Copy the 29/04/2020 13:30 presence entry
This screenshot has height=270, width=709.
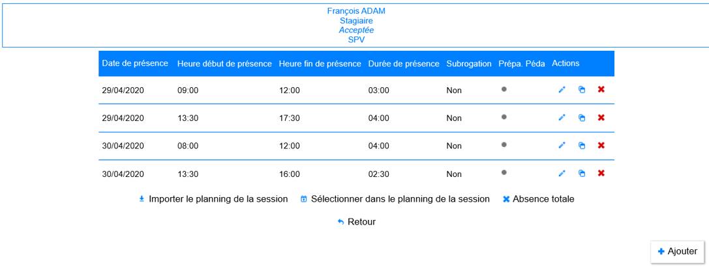click(582, 118)
